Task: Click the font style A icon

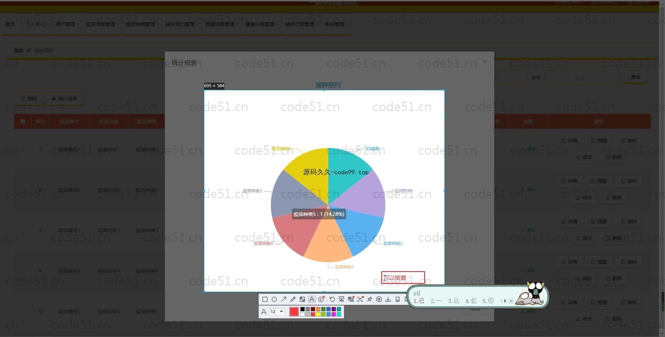Action: point(264,312)
